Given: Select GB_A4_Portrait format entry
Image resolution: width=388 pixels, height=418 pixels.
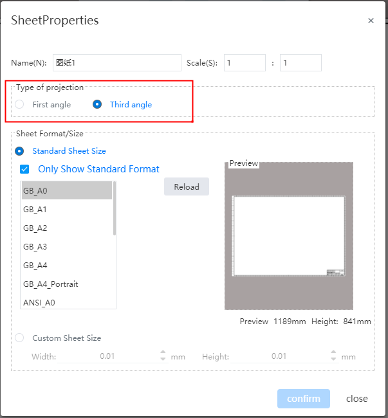Looking at the screenshot, I should coord(67,284).
